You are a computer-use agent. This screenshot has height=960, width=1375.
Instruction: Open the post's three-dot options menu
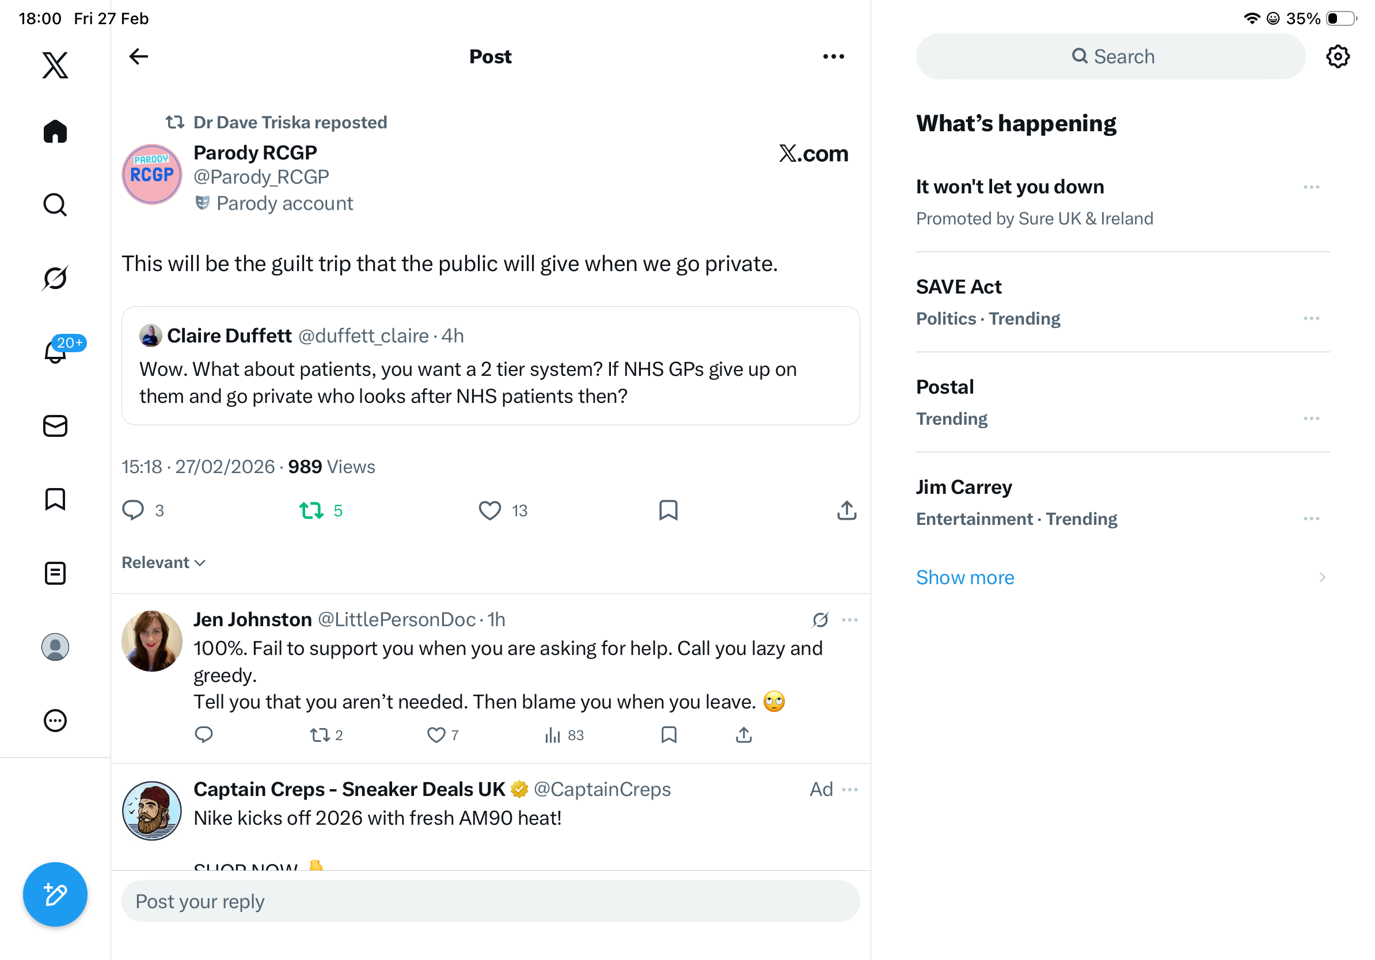pos(833,56)
